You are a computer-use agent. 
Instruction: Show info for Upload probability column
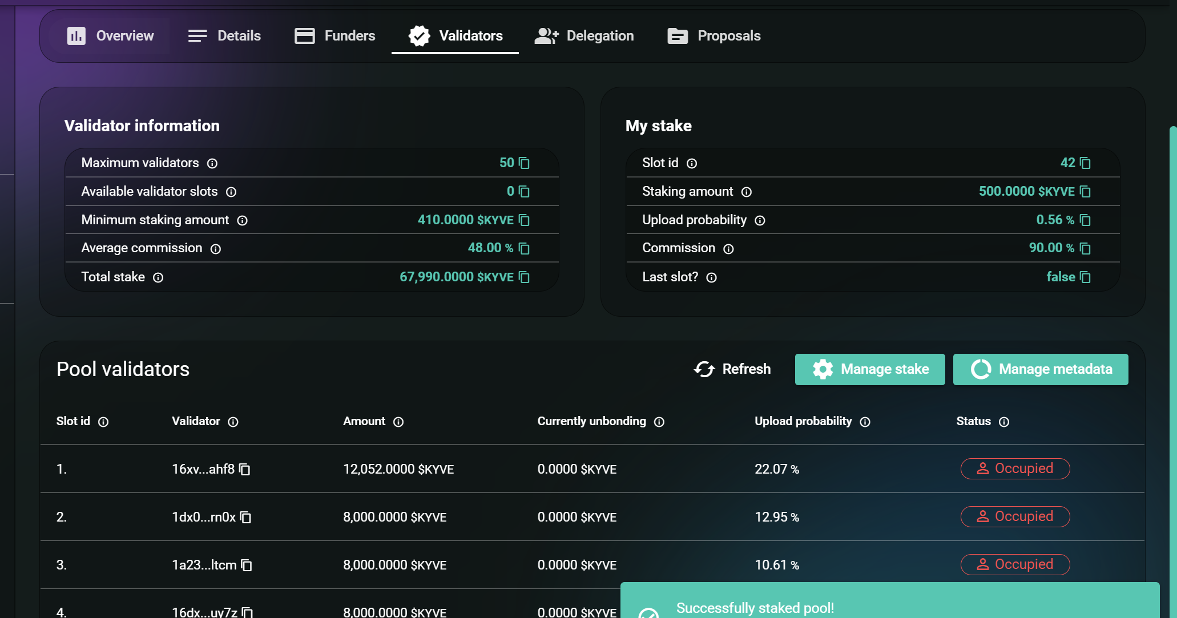[865, 422]
